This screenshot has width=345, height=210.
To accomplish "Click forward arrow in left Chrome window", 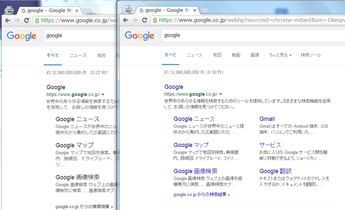I will (17, 20).
